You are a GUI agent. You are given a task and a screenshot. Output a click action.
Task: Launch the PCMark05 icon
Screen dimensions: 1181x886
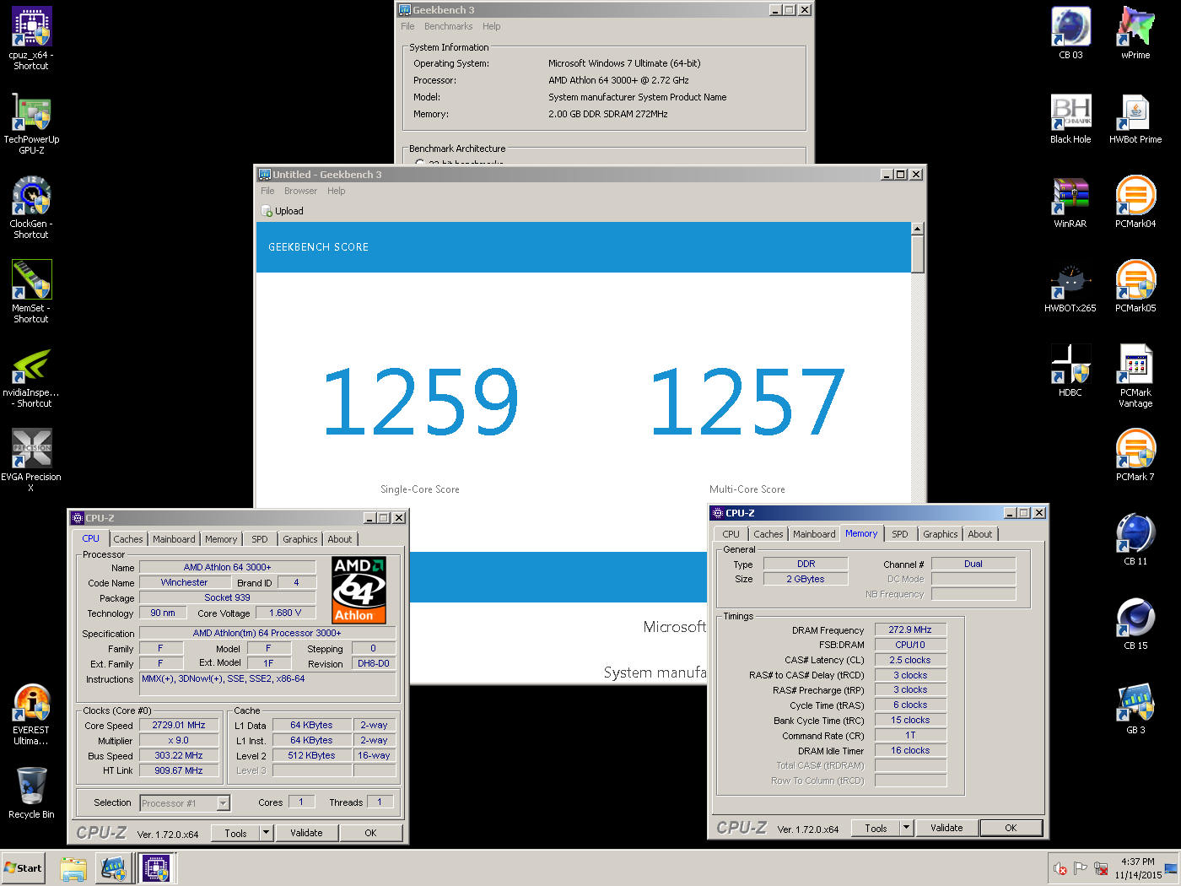pos(1135,287)
